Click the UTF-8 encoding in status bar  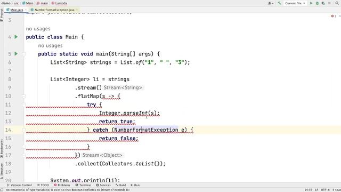pos(326,190)
